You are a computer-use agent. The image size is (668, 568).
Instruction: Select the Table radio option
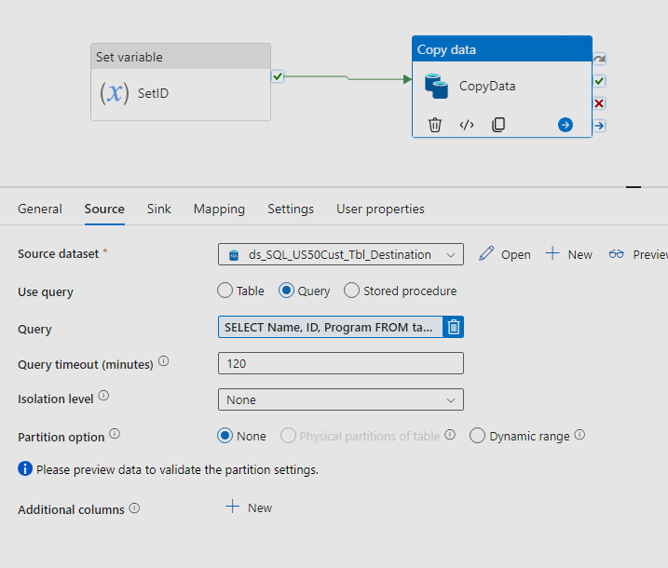click(x=225, y=291)
